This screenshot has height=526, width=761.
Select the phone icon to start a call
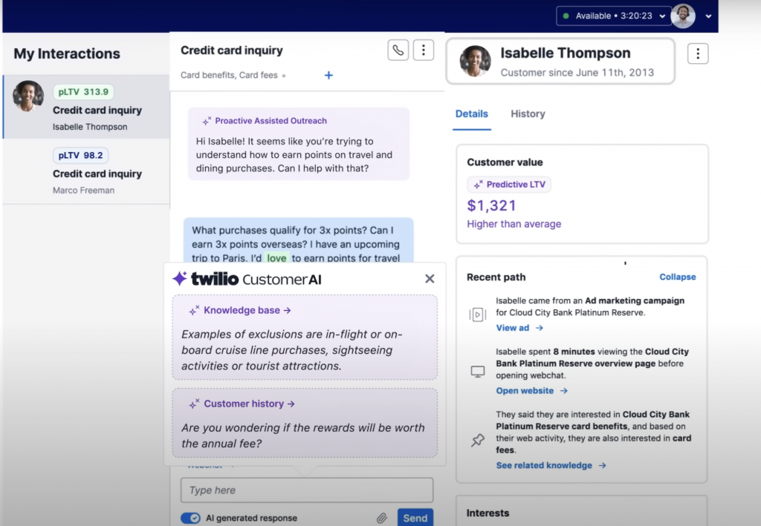398,50
